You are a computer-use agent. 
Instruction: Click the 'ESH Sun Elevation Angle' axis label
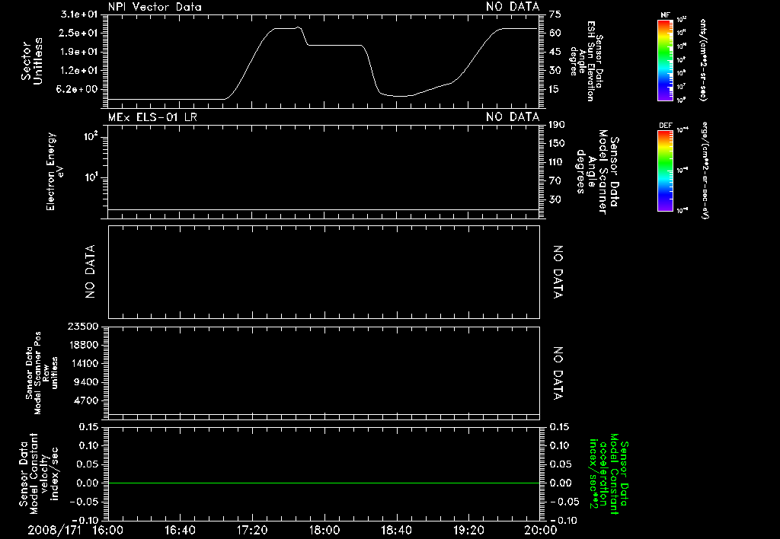click(587, 61)
